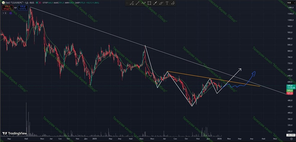Select the brush drawing tool
296x142 pixels.
(161, 3)
